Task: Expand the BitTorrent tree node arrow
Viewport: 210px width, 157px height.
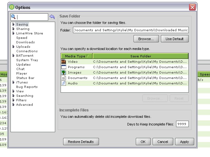Action: click(x=14, y=55)
